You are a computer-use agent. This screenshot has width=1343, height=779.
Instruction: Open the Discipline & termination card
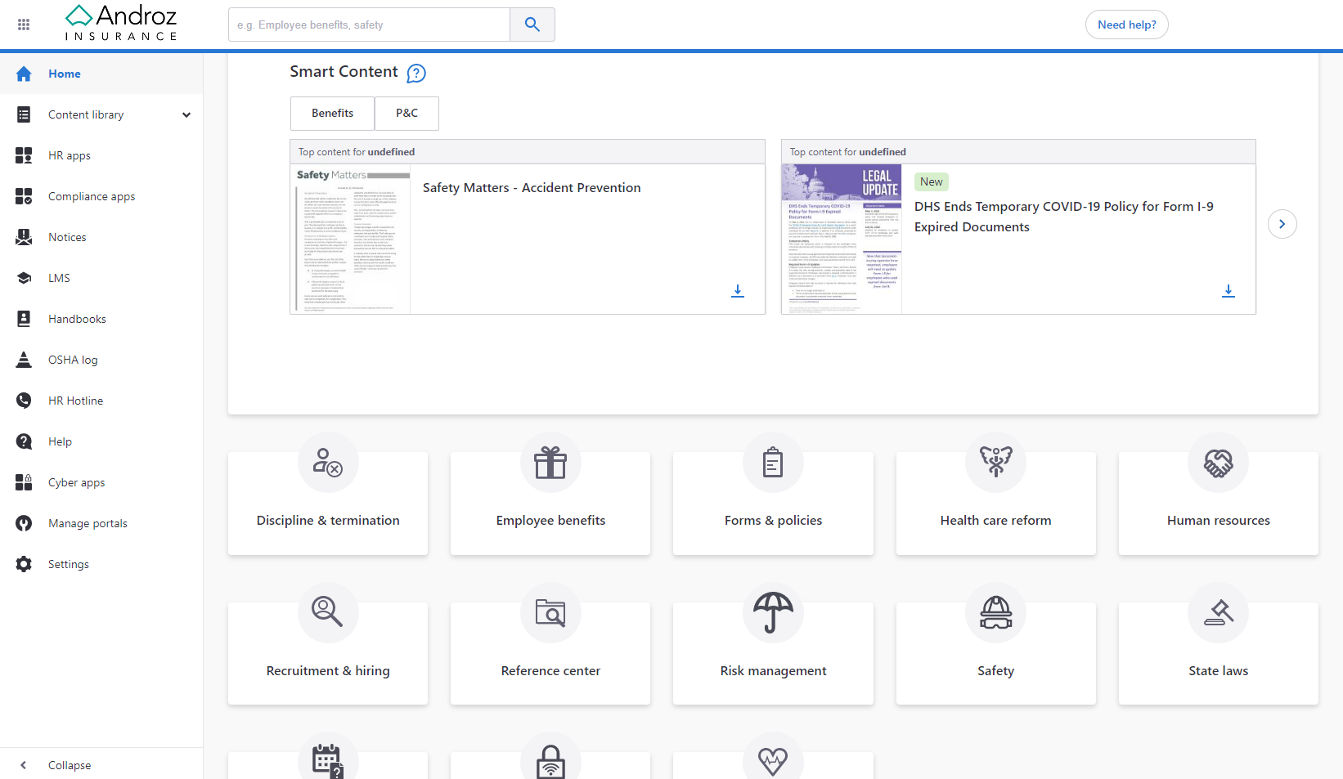point(328,504)
